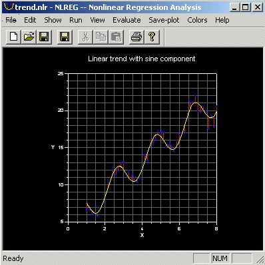The image size is (265, 265).
Task: Open the View menu
Action: tap(97, 20)
